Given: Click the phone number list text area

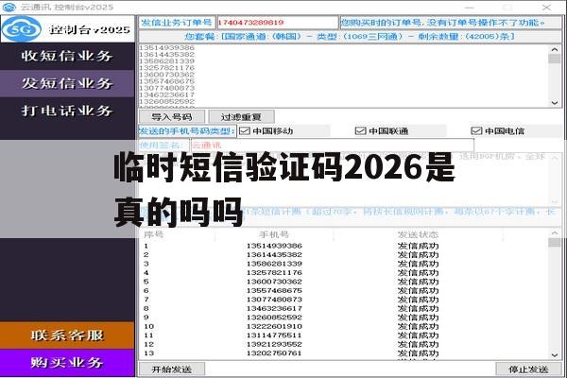Looking at the screenshot, I should click(344, 76).
